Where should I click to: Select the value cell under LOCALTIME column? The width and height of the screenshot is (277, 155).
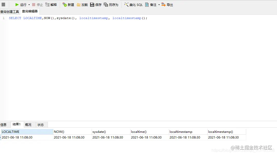(x=27, y=137)
